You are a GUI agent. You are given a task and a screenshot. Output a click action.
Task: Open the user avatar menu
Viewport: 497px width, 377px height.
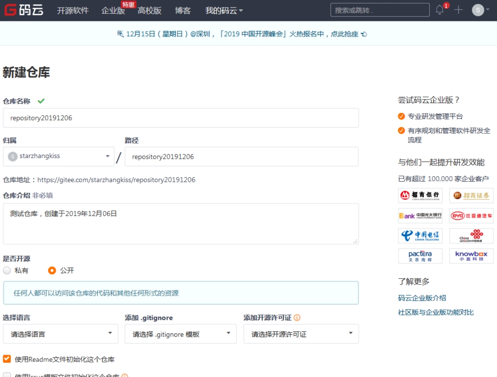pos(480,10)
